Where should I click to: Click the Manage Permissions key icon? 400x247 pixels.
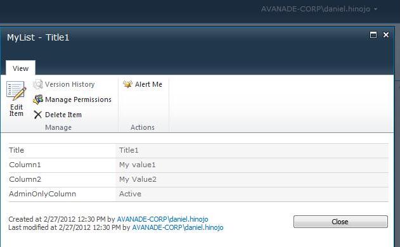38,99
